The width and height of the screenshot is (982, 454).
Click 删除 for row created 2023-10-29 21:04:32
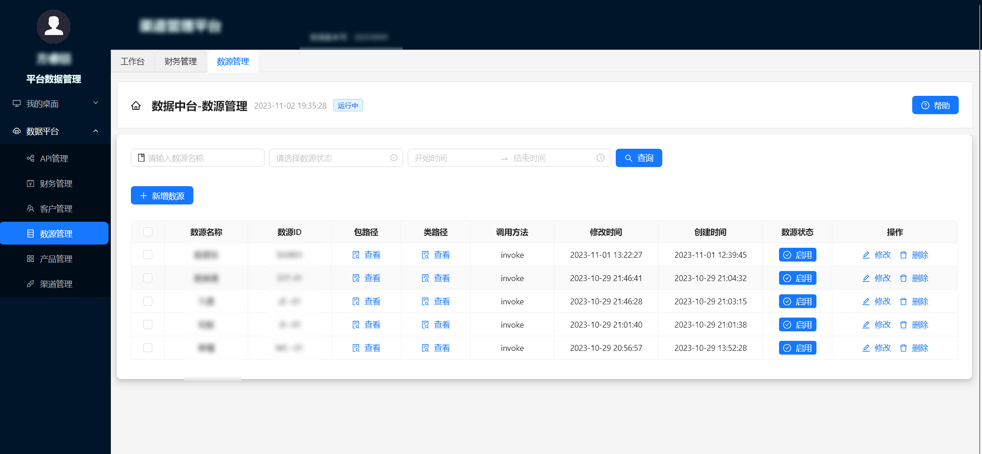point(914,278)
